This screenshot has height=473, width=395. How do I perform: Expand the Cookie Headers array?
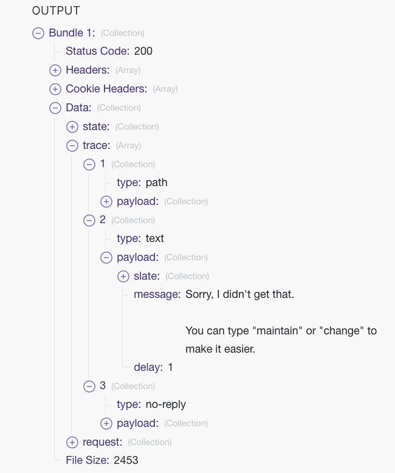pos(55,89)
